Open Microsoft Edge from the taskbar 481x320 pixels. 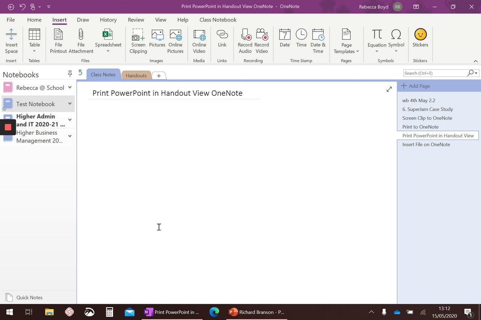[214, 312]
